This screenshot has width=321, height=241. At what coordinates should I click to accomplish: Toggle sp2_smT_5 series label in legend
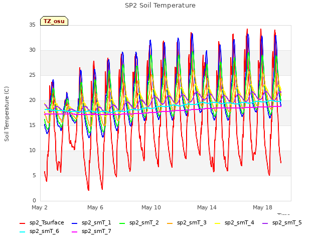point(287,223)
